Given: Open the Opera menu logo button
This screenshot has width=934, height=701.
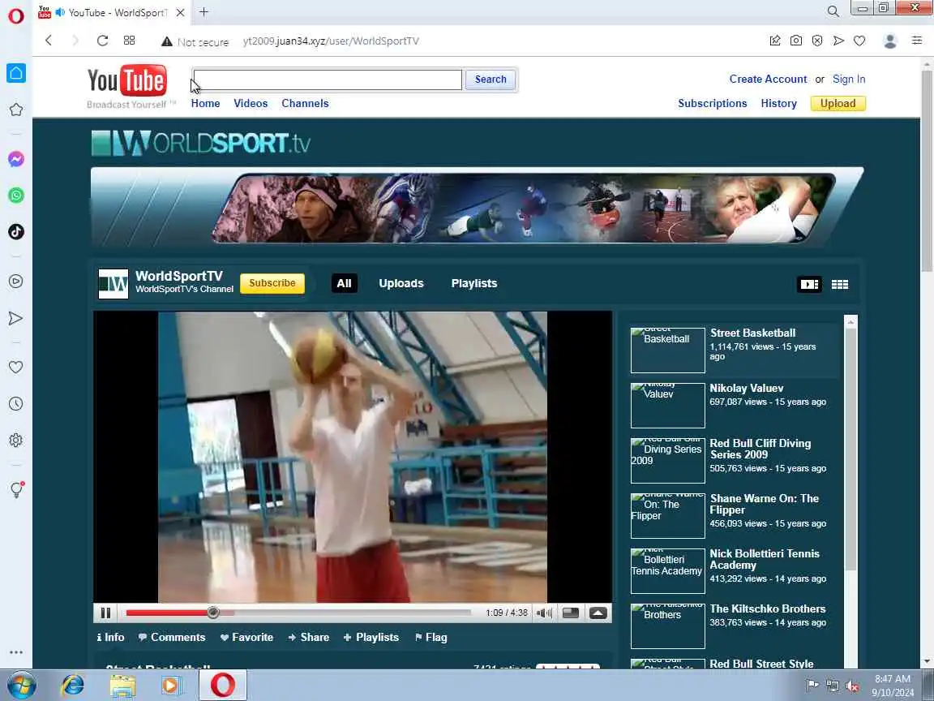Looking at the screenshot, I should (x=16, y=15).
